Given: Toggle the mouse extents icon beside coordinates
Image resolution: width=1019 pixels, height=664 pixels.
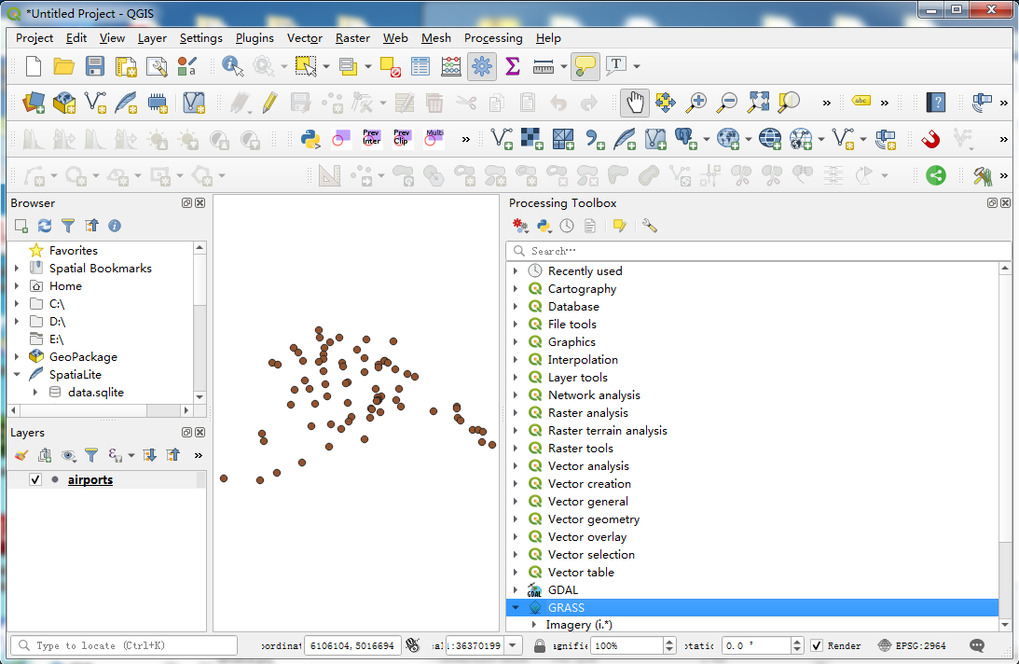Looking at the screenshot, I should click(413, 645).
